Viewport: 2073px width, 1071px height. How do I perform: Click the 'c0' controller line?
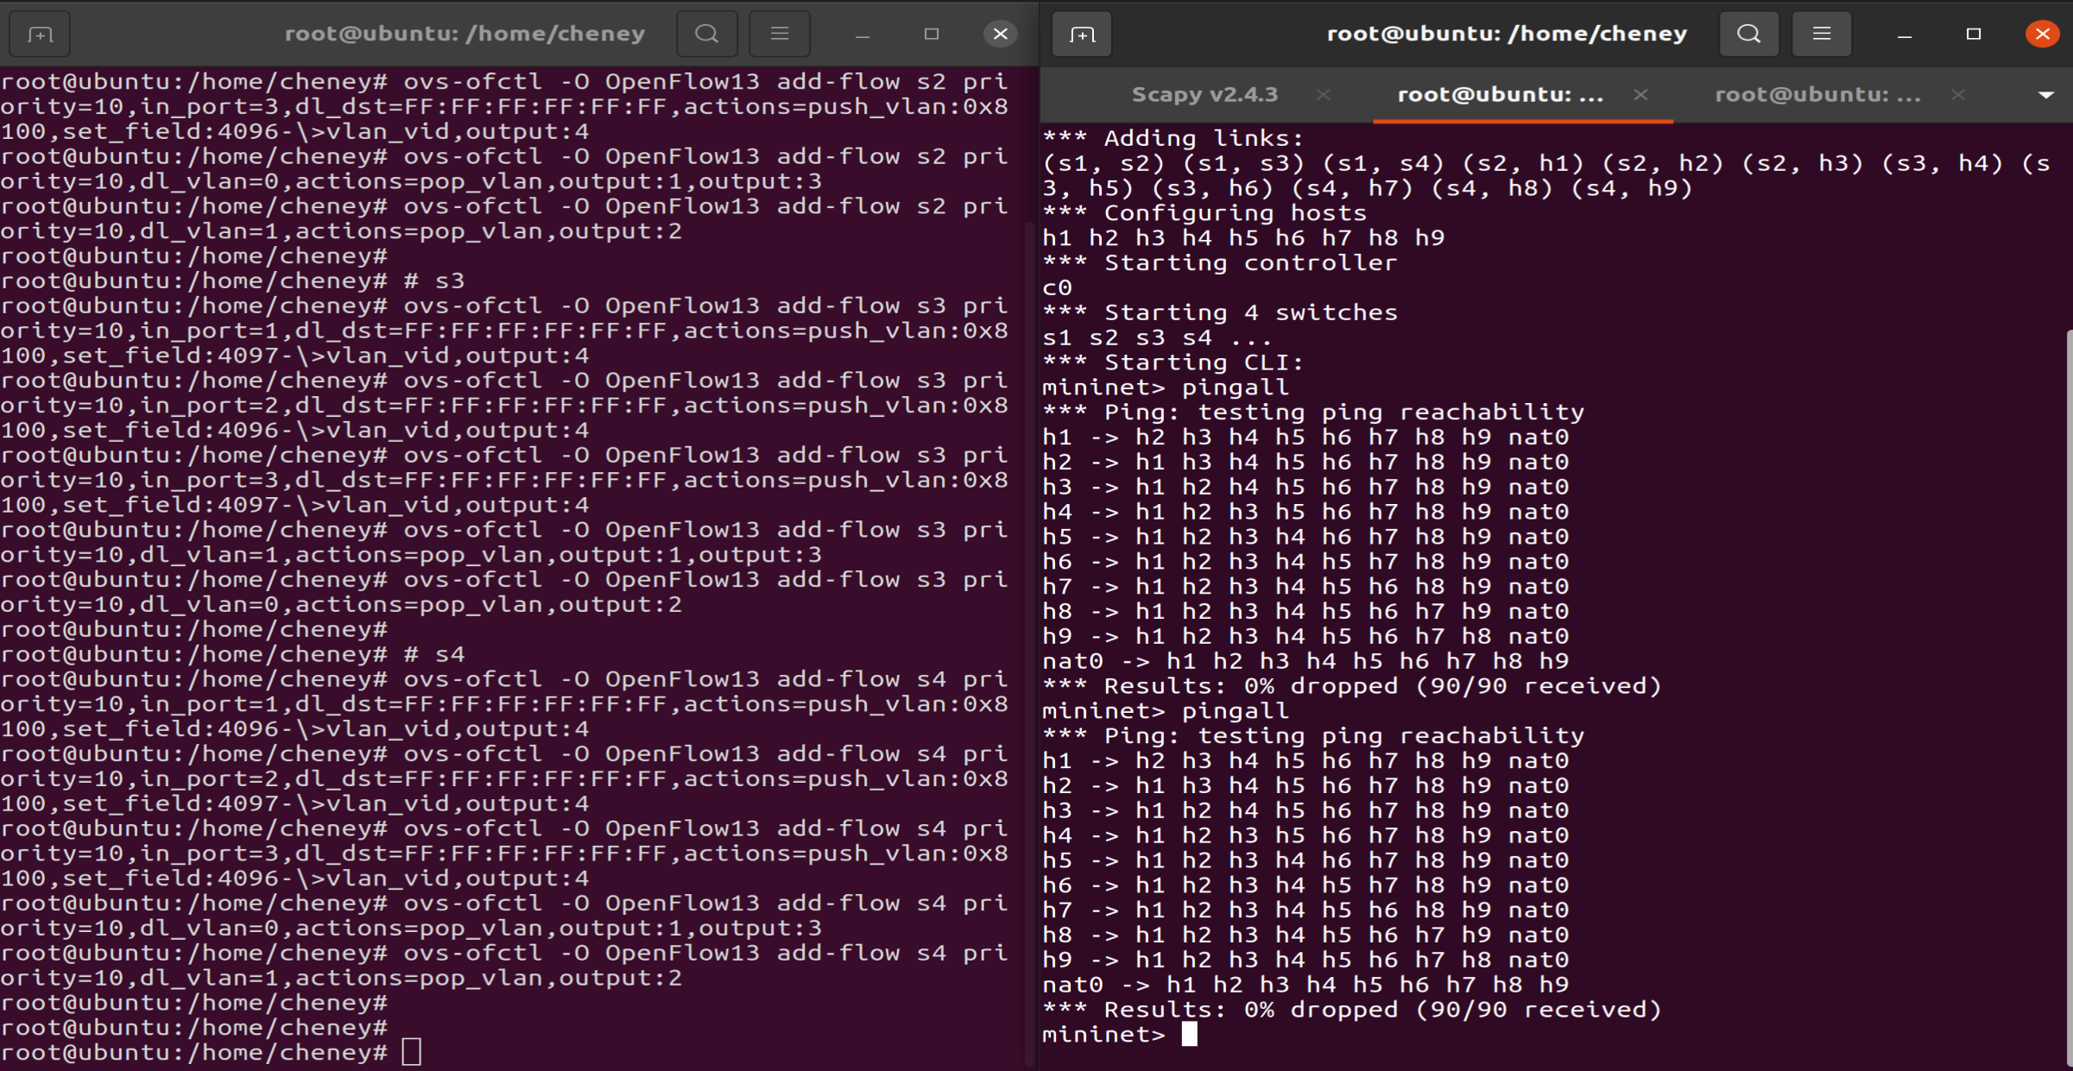click(x=1057, y=288)
